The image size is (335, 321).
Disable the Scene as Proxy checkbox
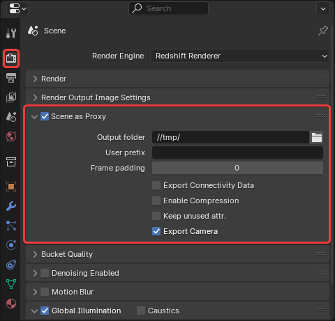tap(45, 116)
